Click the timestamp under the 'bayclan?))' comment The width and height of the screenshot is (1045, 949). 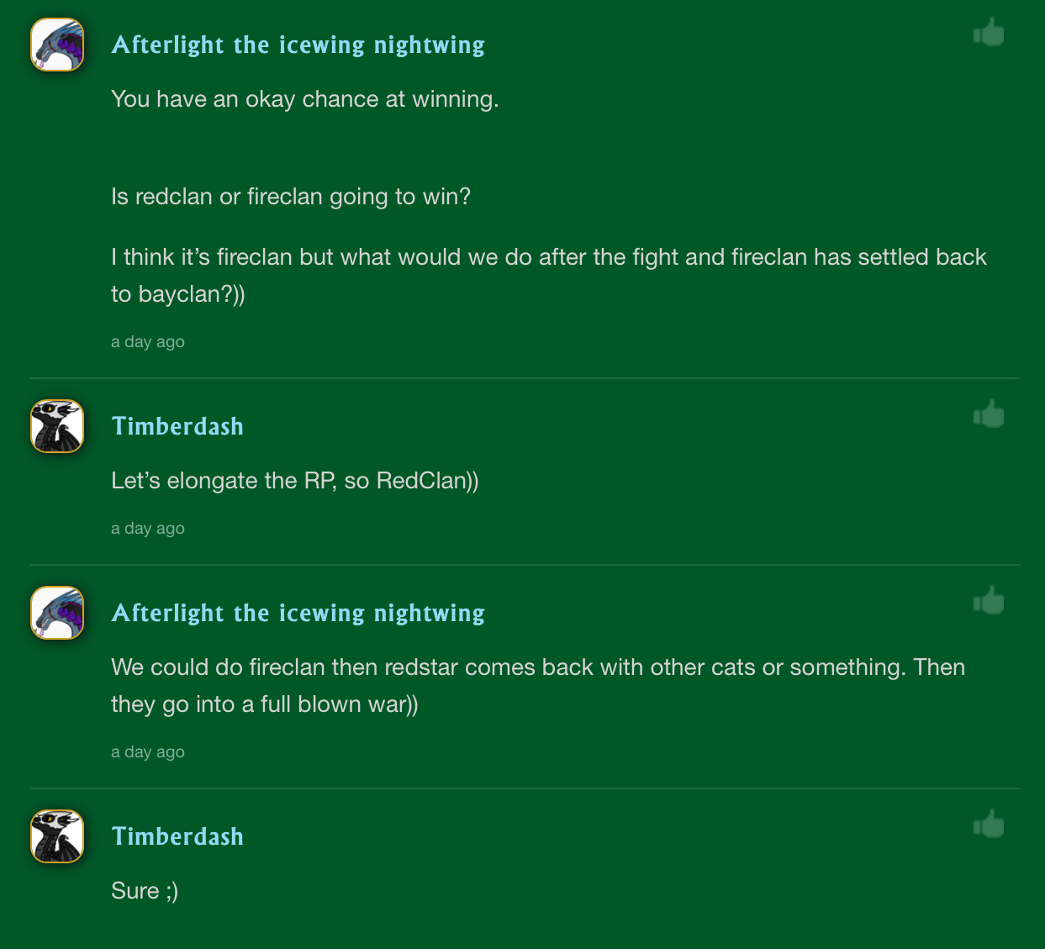click(148, 342)
